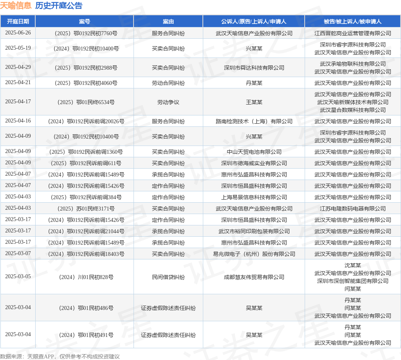Select the 公诉人/原告/上诉人/申请人 column header
The image size is (401, 360).
[254, 22]
